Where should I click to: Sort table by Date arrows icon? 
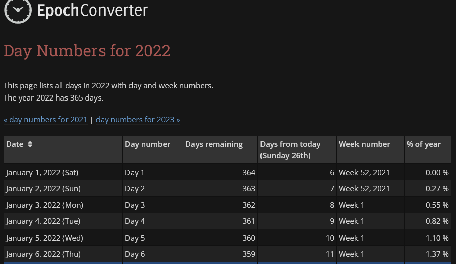(x=30, y=144)
